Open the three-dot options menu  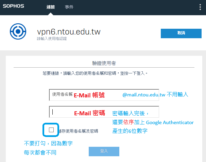point(200,7)
